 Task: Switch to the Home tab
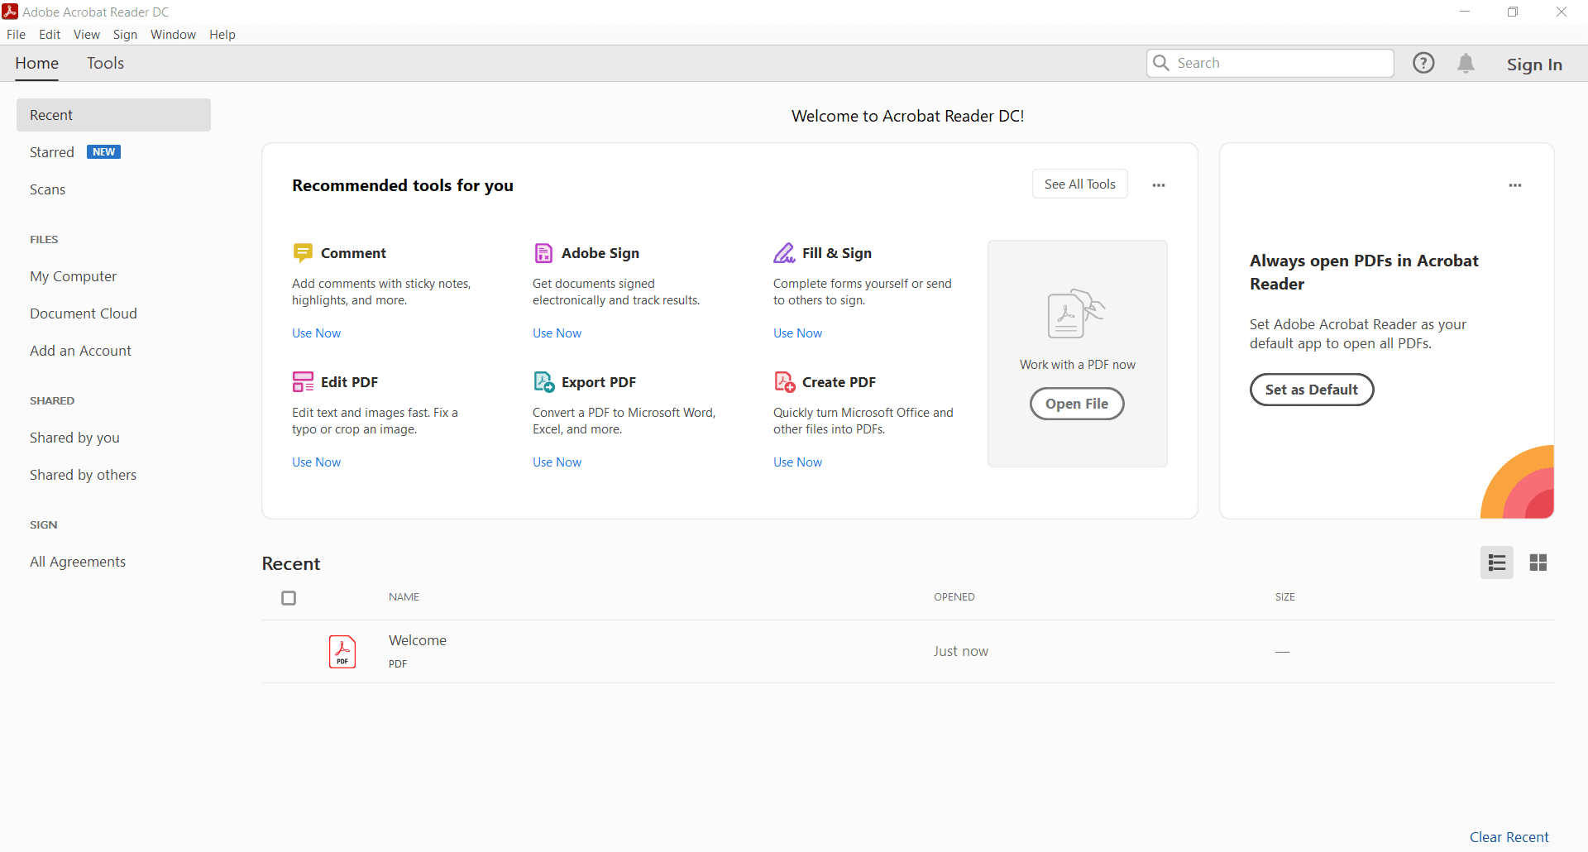(37, 63)
